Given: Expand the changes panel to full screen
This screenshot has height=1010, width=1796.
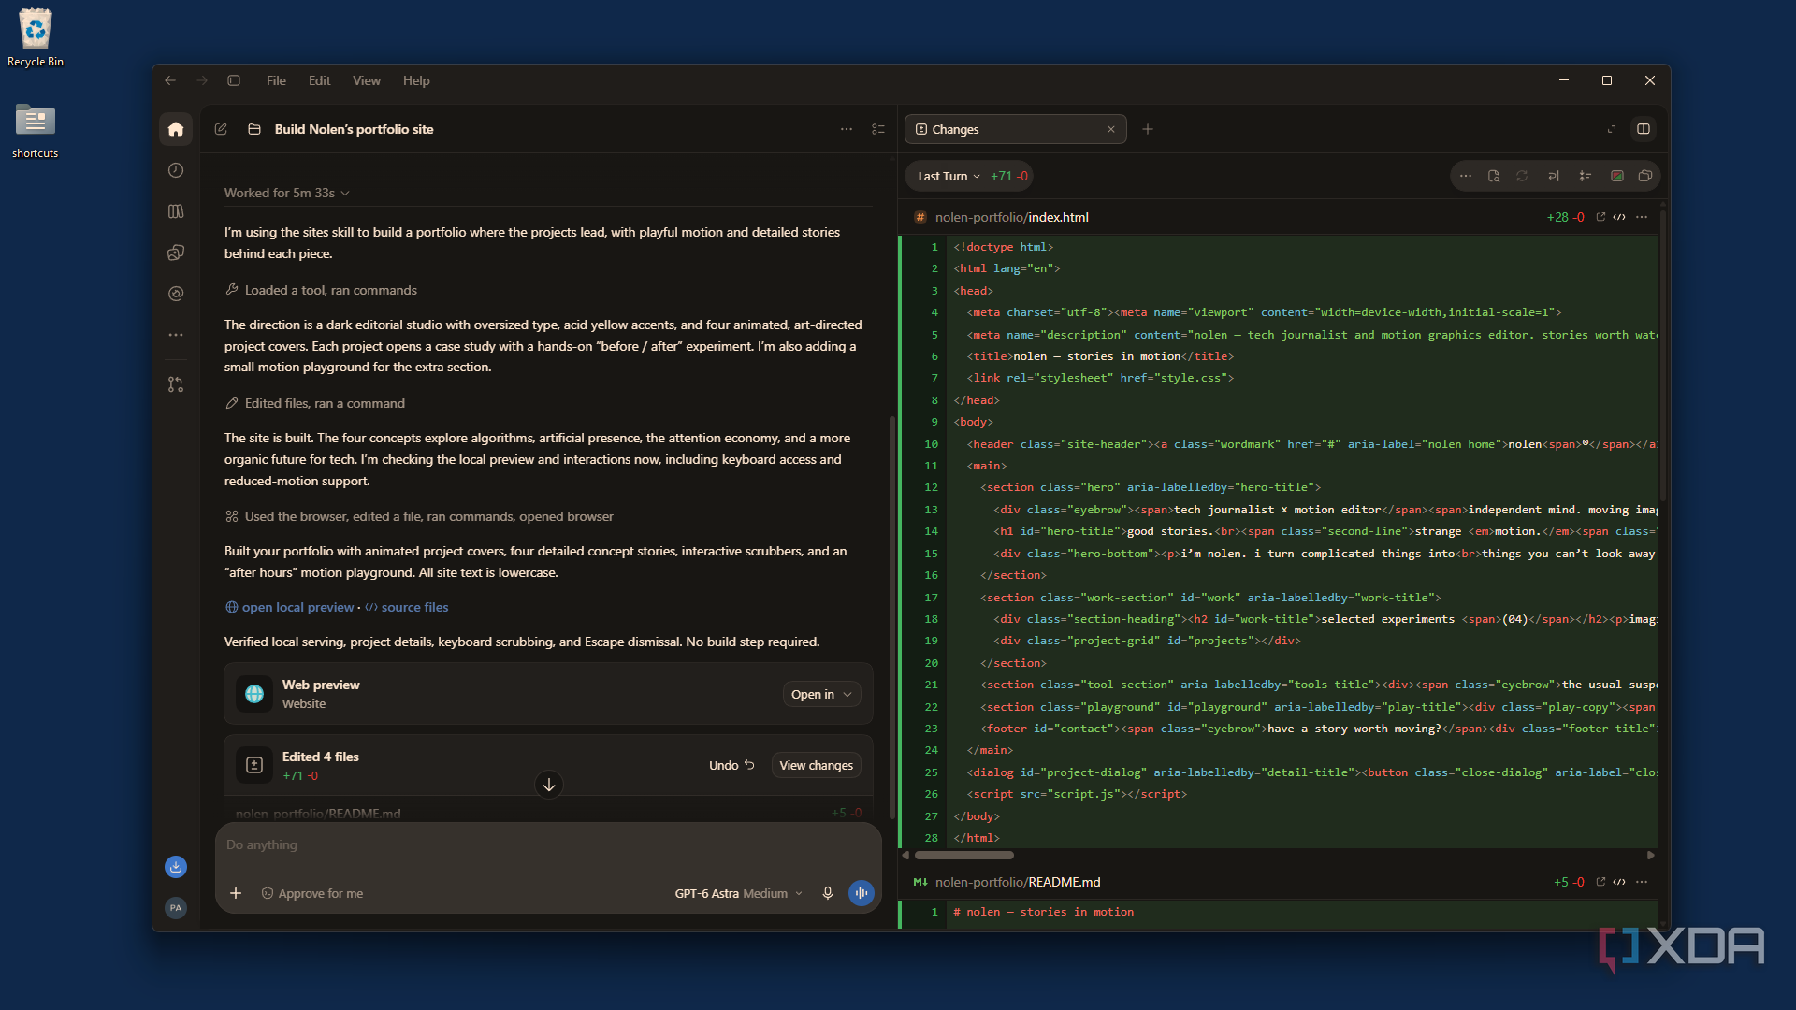Looking at the screenshot, I should pos(1612,129).
